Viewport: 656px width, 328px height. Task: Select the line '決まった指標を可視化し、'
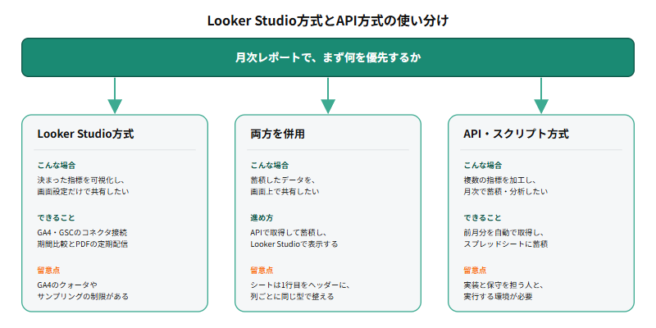point(81,180)
